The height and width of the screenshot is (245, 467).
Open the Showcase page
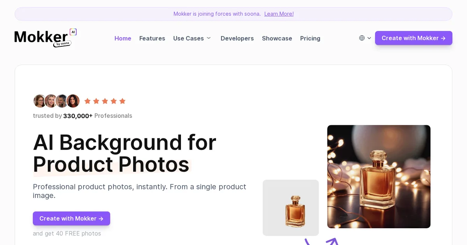pos(277,38)
